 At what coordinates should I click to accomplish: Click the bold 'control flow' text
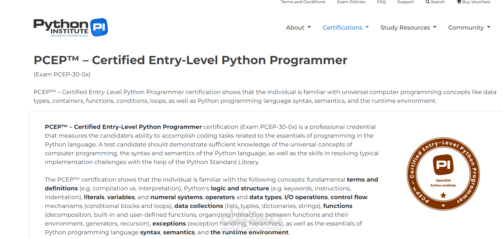(349, 197)
